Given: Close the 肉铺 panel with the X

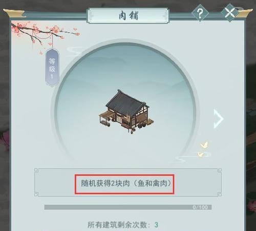Looking at the screenshot, I should pyautogui.click(x=230, y=12).
